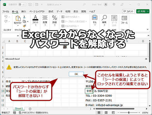Screen dimensions: 152x115
Task: Expand the quick access toolbar customize arrow
Action: point(42,4)
